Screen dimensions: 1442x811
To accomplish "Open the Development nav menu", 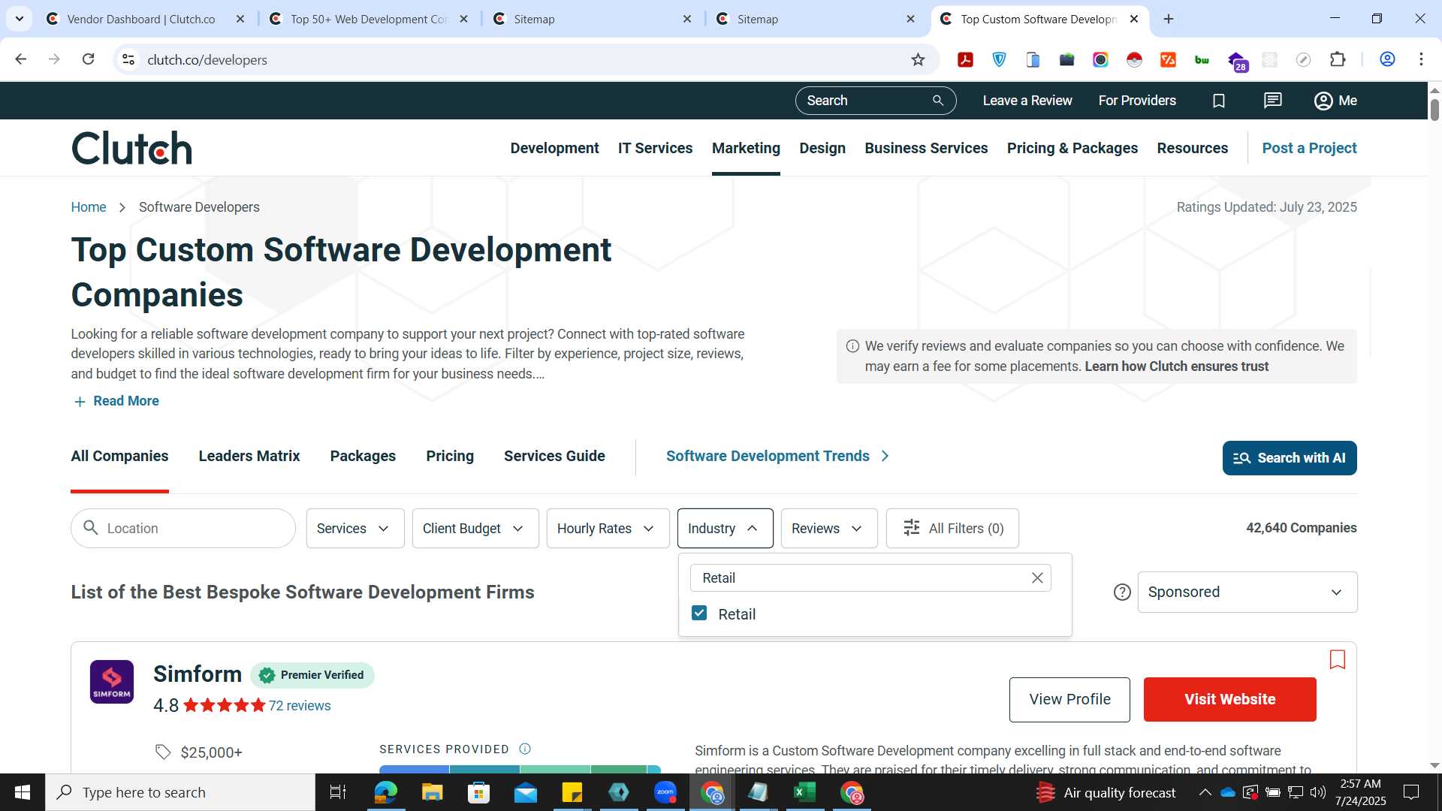I will [x=554, y=148].
